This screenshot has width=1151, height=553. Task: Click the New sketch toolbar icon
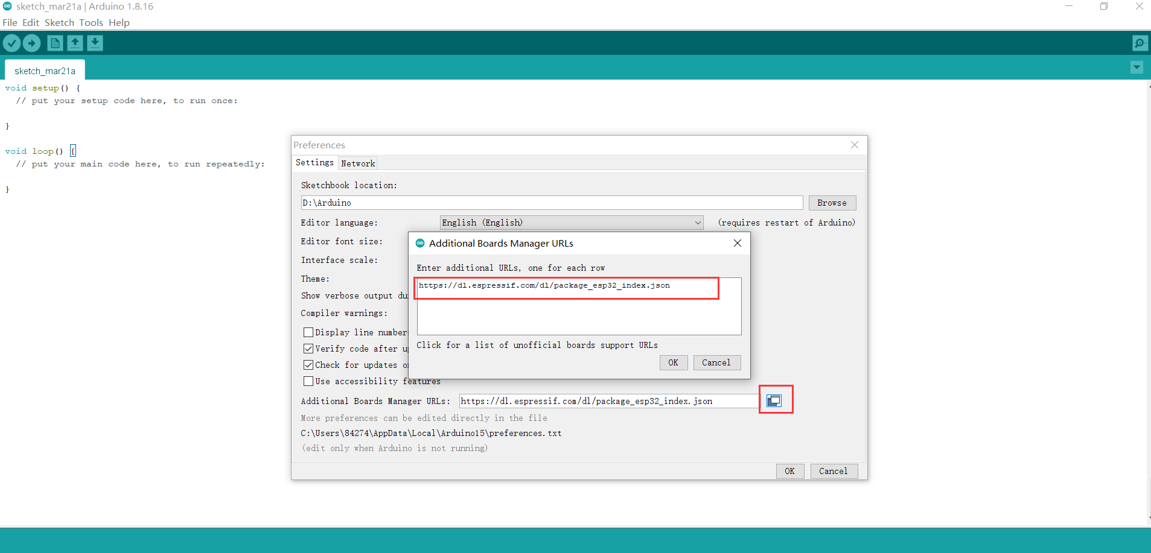pyautogui.click(x=55, y=43)
